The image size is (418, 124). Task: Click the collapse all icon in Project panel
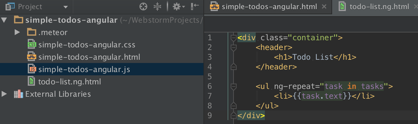coord(157,6)
